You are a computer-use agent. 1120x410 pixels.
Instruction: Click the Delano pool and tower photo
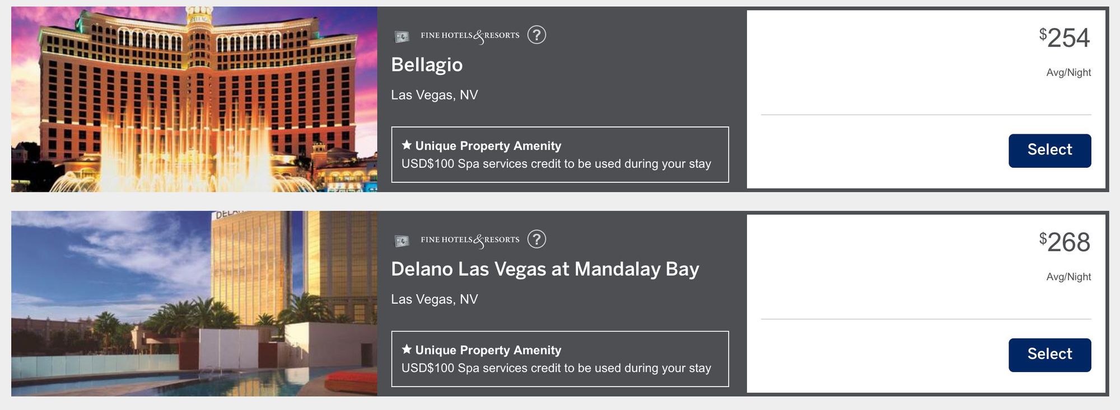pos(194,304)
